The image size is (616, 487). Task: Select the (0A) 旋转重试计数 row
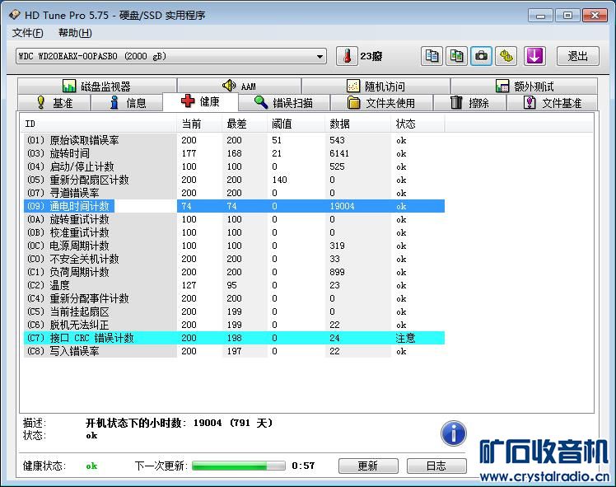click(x=234, y=219)
